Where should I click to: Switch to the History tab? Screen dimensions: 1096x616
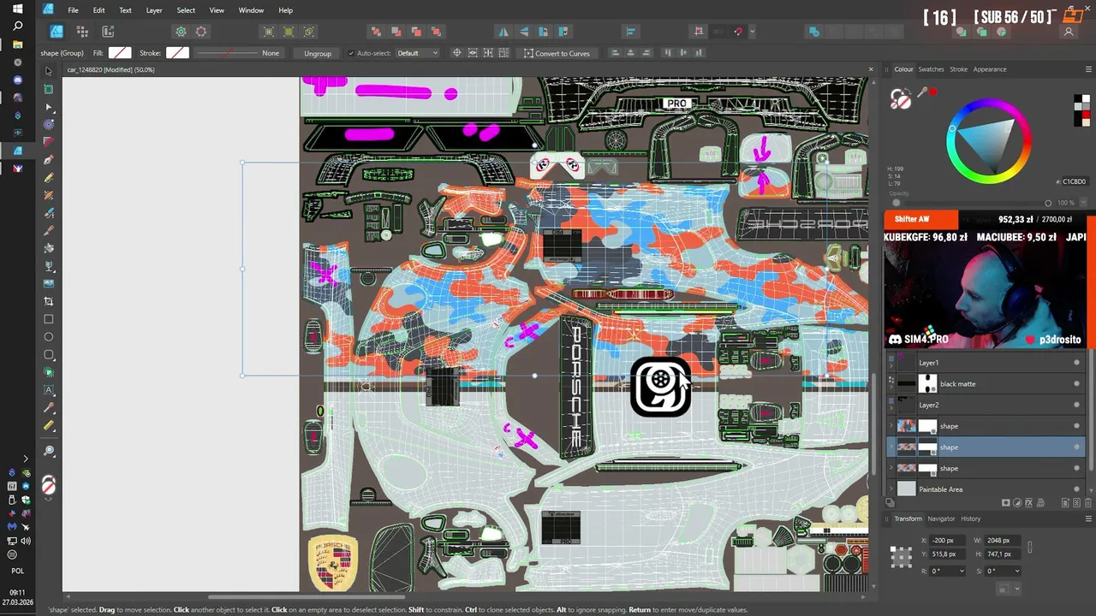pyautogui.click(x=970, y=518)
